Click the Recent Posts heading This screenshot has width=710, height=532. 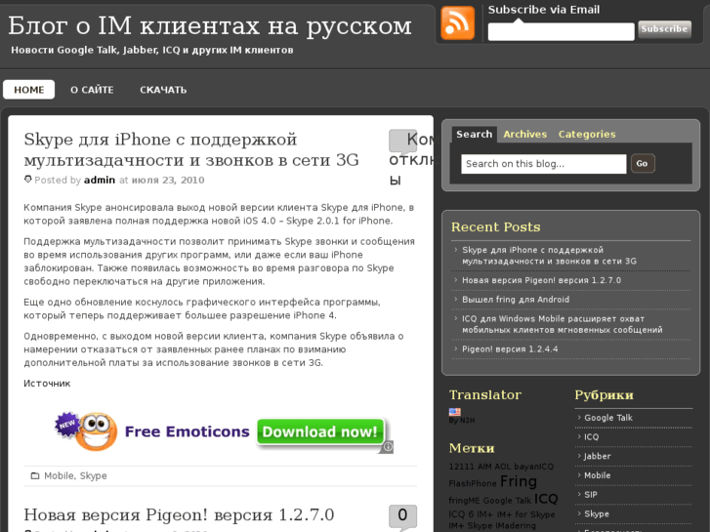(495, 226)
